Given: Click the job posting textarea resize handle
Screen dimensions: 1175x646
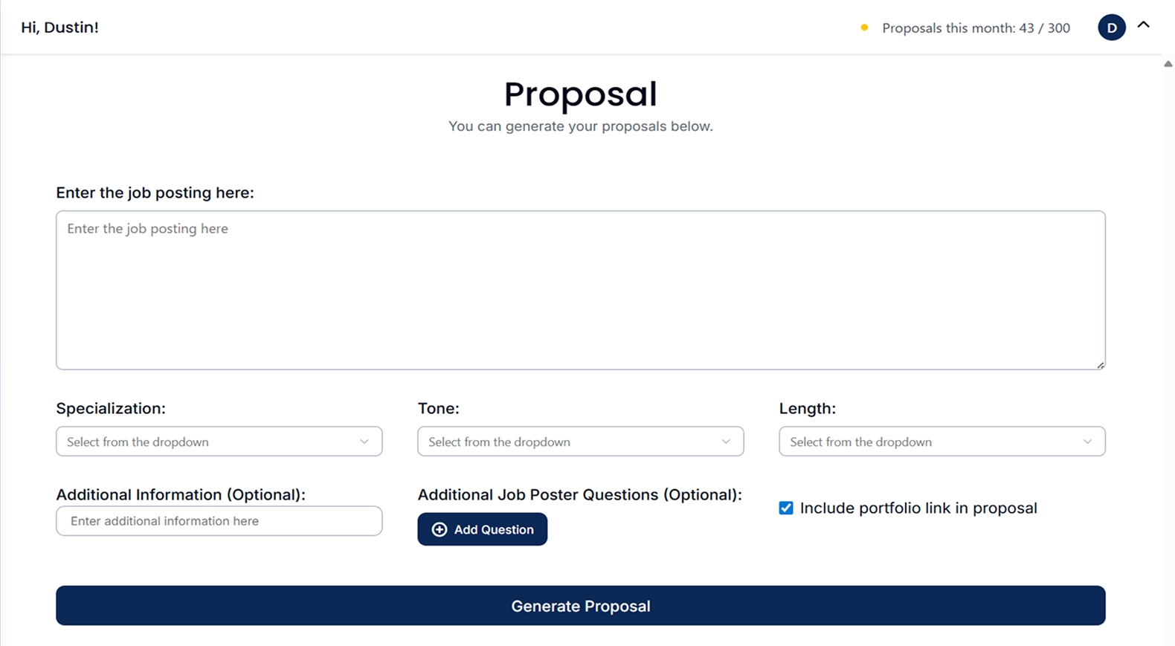Looking at the screenshot, I should pyautogui.click(x=1100, y=364).
